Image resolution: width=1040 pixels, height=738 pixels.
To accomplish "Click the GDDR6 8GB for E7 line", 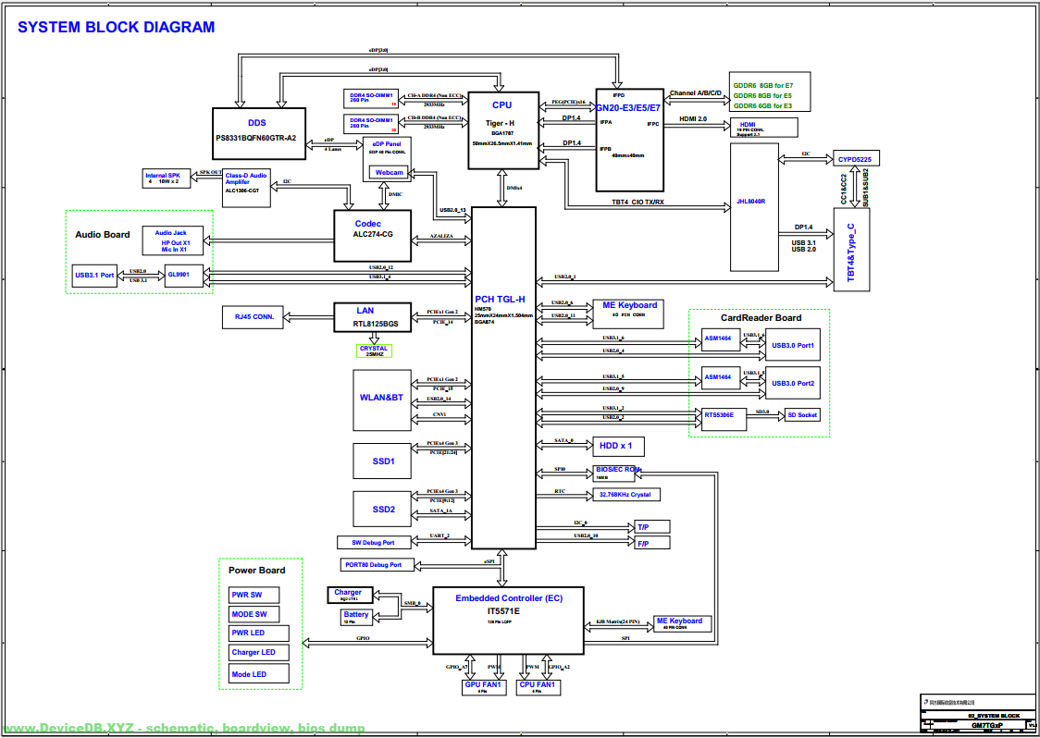I will [763, 85].
